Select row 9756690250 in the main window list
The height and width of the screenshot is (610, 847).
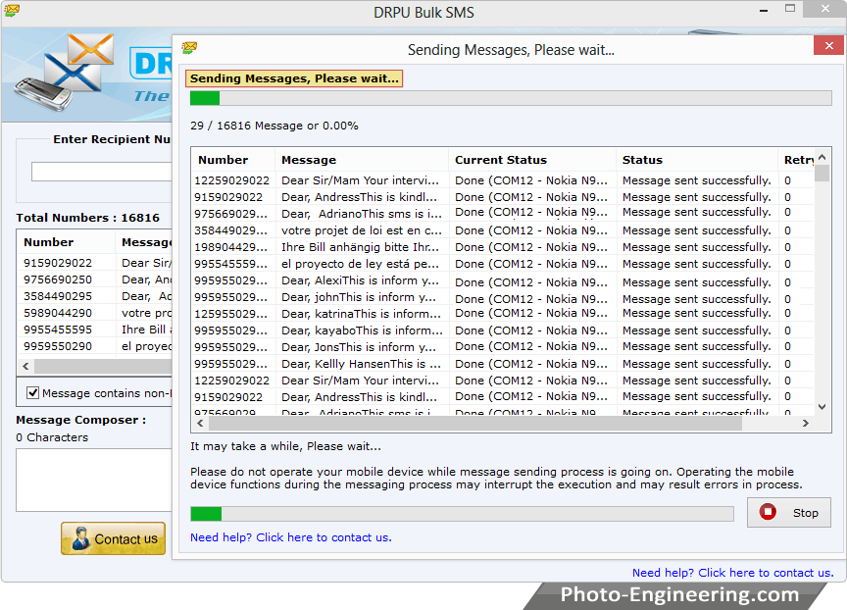point(95,280)
